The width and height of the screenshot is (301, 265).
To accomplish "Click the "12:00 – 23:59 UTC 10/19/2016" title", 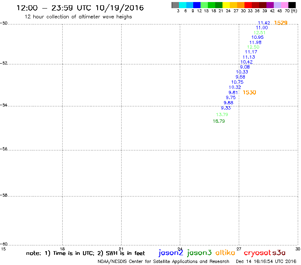I will point(80,8).
